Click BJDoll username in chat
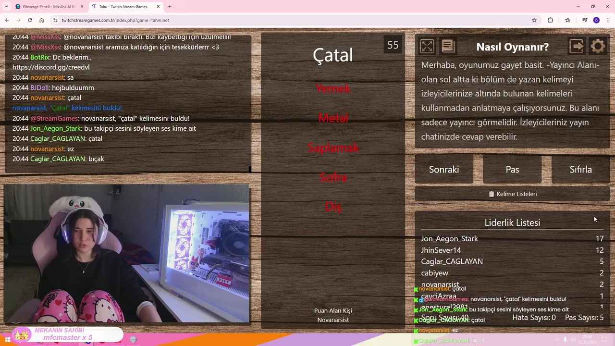The image size is (615, 346). pyautogui.click(x=39, y=87)
